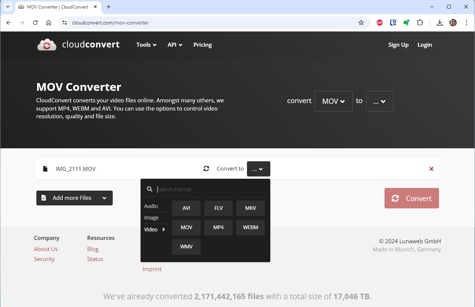The height and width of the screenshot is (307, 475).
Task: Choose MOV as output format
Action: tap(186, 227)
